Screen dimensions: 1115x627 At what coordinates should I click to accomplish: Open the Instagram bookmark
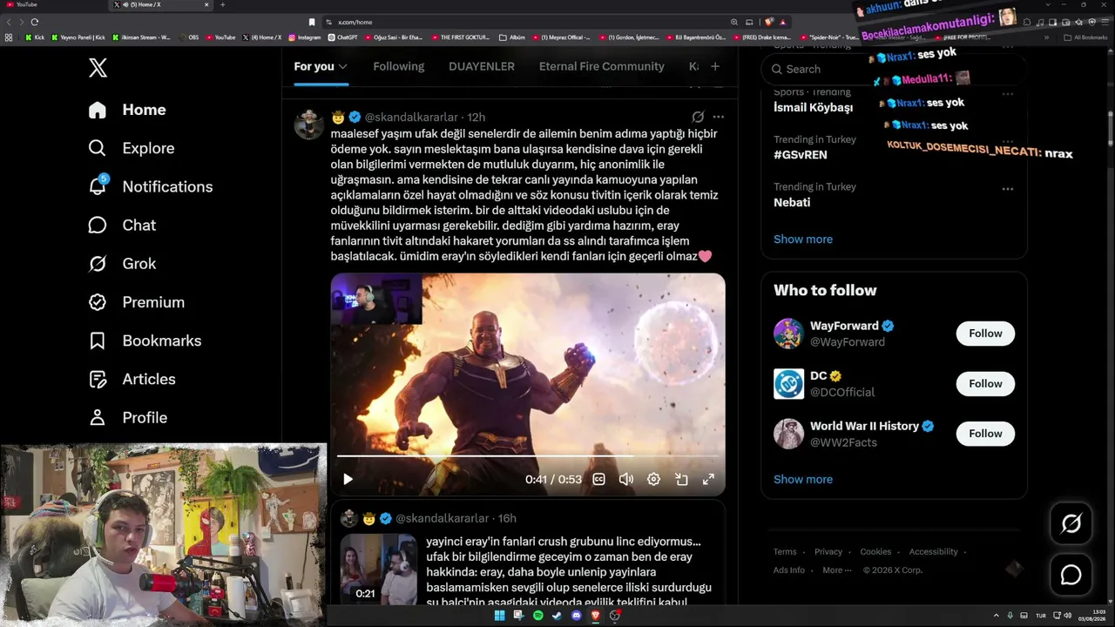pyautogui.click(x=305, y=37)
